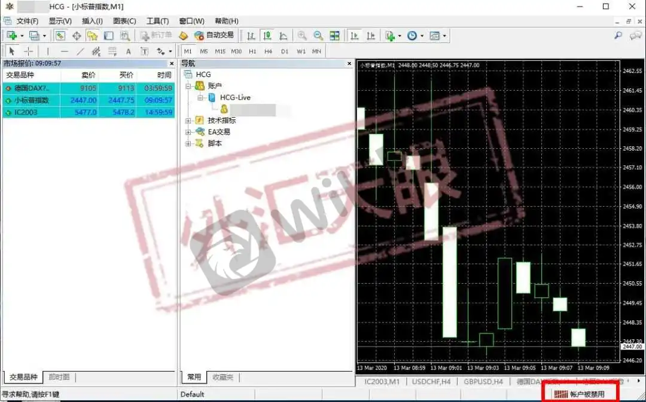Open the arrows objects dropdown
This screenshot has height=402, width=646.
170,51
